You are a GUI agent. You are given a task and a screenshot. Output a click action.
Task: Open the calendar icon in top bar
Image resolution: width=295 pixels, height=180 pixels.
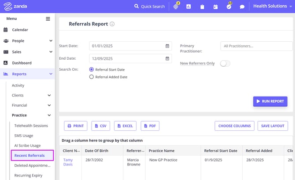[x=215, y=7]
